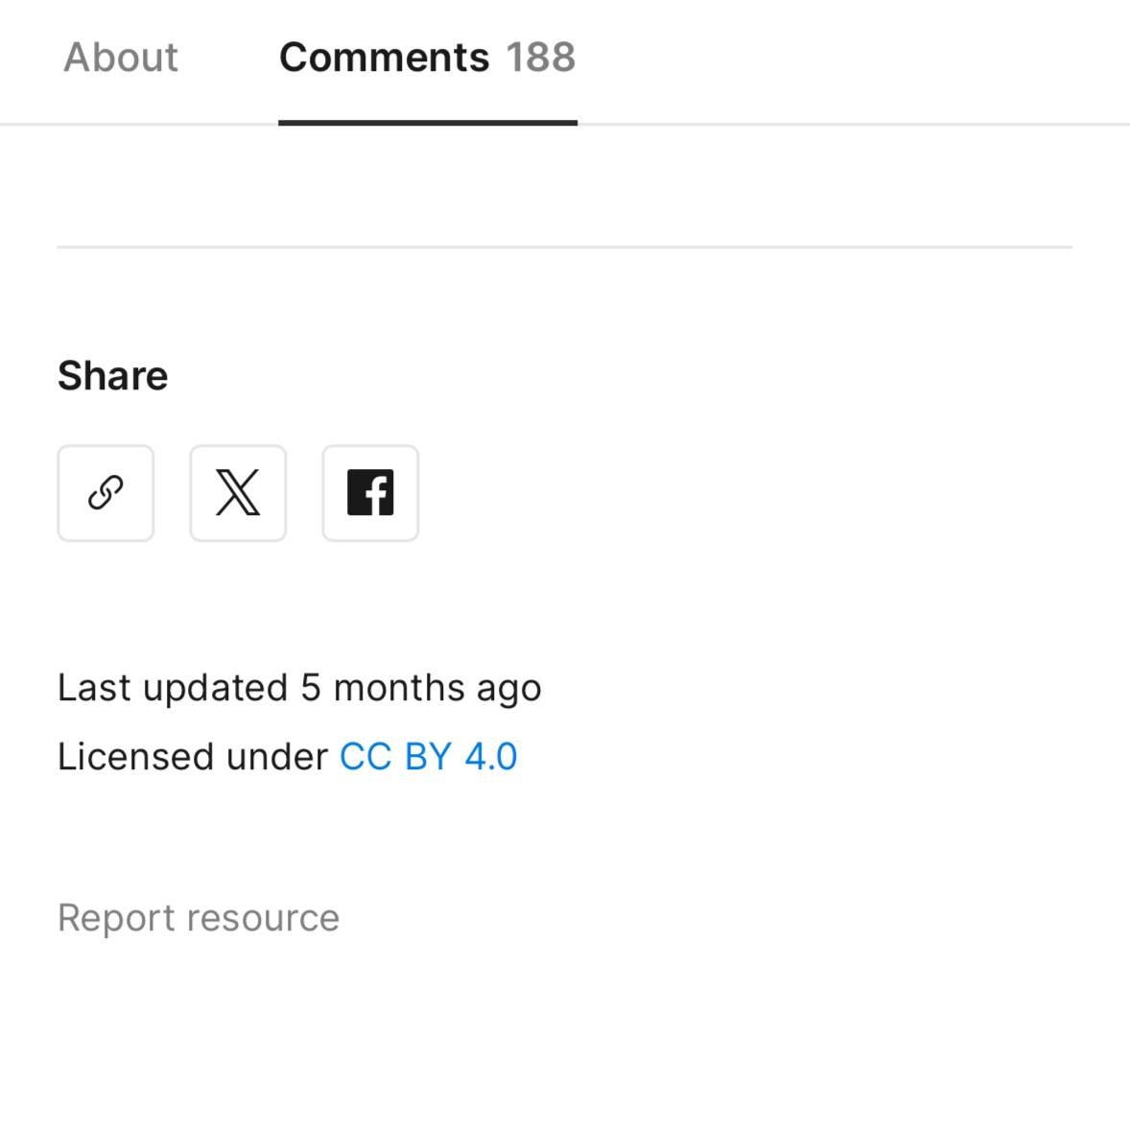Click the underline beneath Comments tab
Screen dimensions: 1130x1130
428,123
